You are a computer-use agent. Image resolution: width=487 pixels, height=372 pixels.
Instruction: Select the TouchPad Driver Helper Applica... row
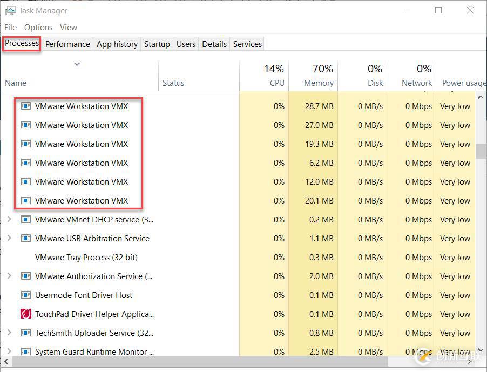(238, 314)
